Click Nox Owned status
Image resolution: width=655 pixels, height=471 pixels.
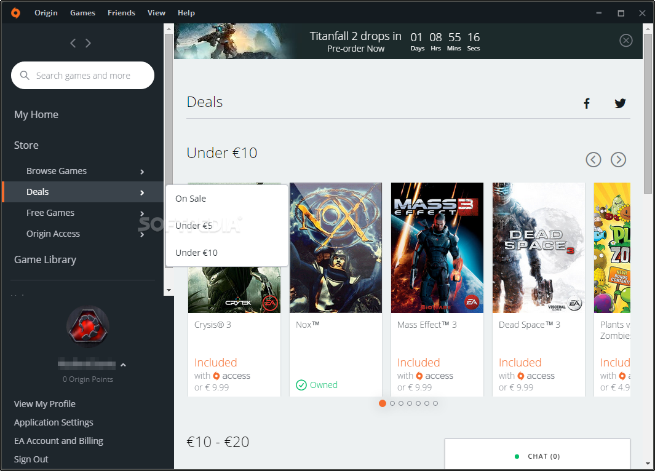[317, 384]
